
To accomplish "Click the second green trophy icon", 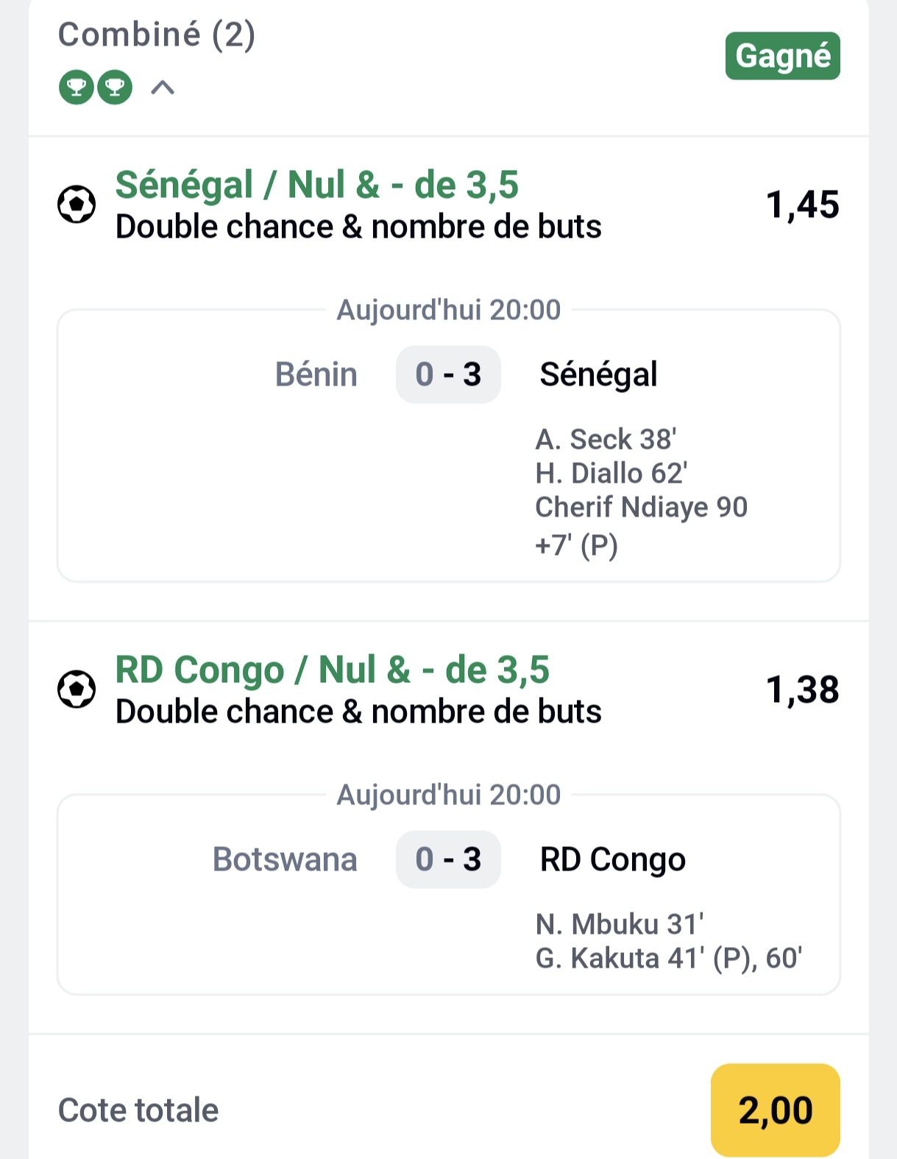I will (115, 88).
